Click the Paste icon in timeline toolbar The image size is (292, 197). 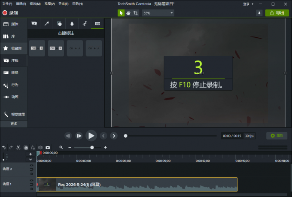(x=33, y=148)
